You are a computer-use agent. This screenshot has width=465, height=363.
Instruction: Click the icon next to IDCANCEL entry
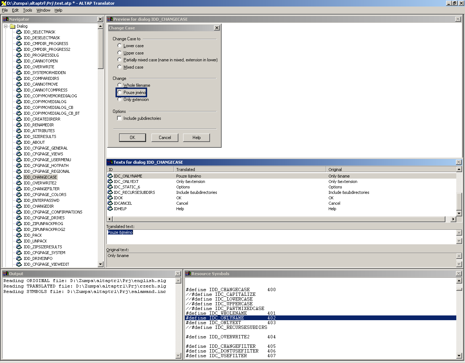tap(110, 203)
